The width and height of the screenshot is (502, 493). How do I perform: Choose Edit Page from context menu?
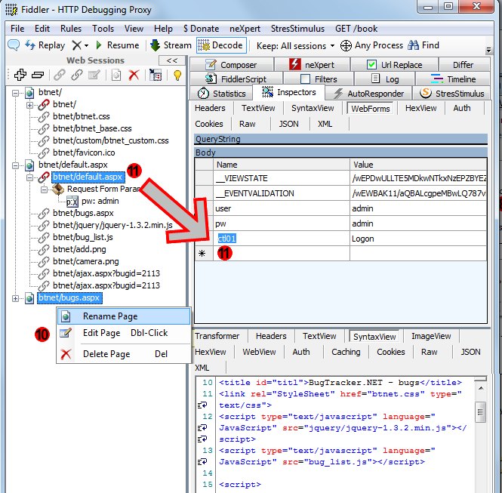click(x=124, y=333)
